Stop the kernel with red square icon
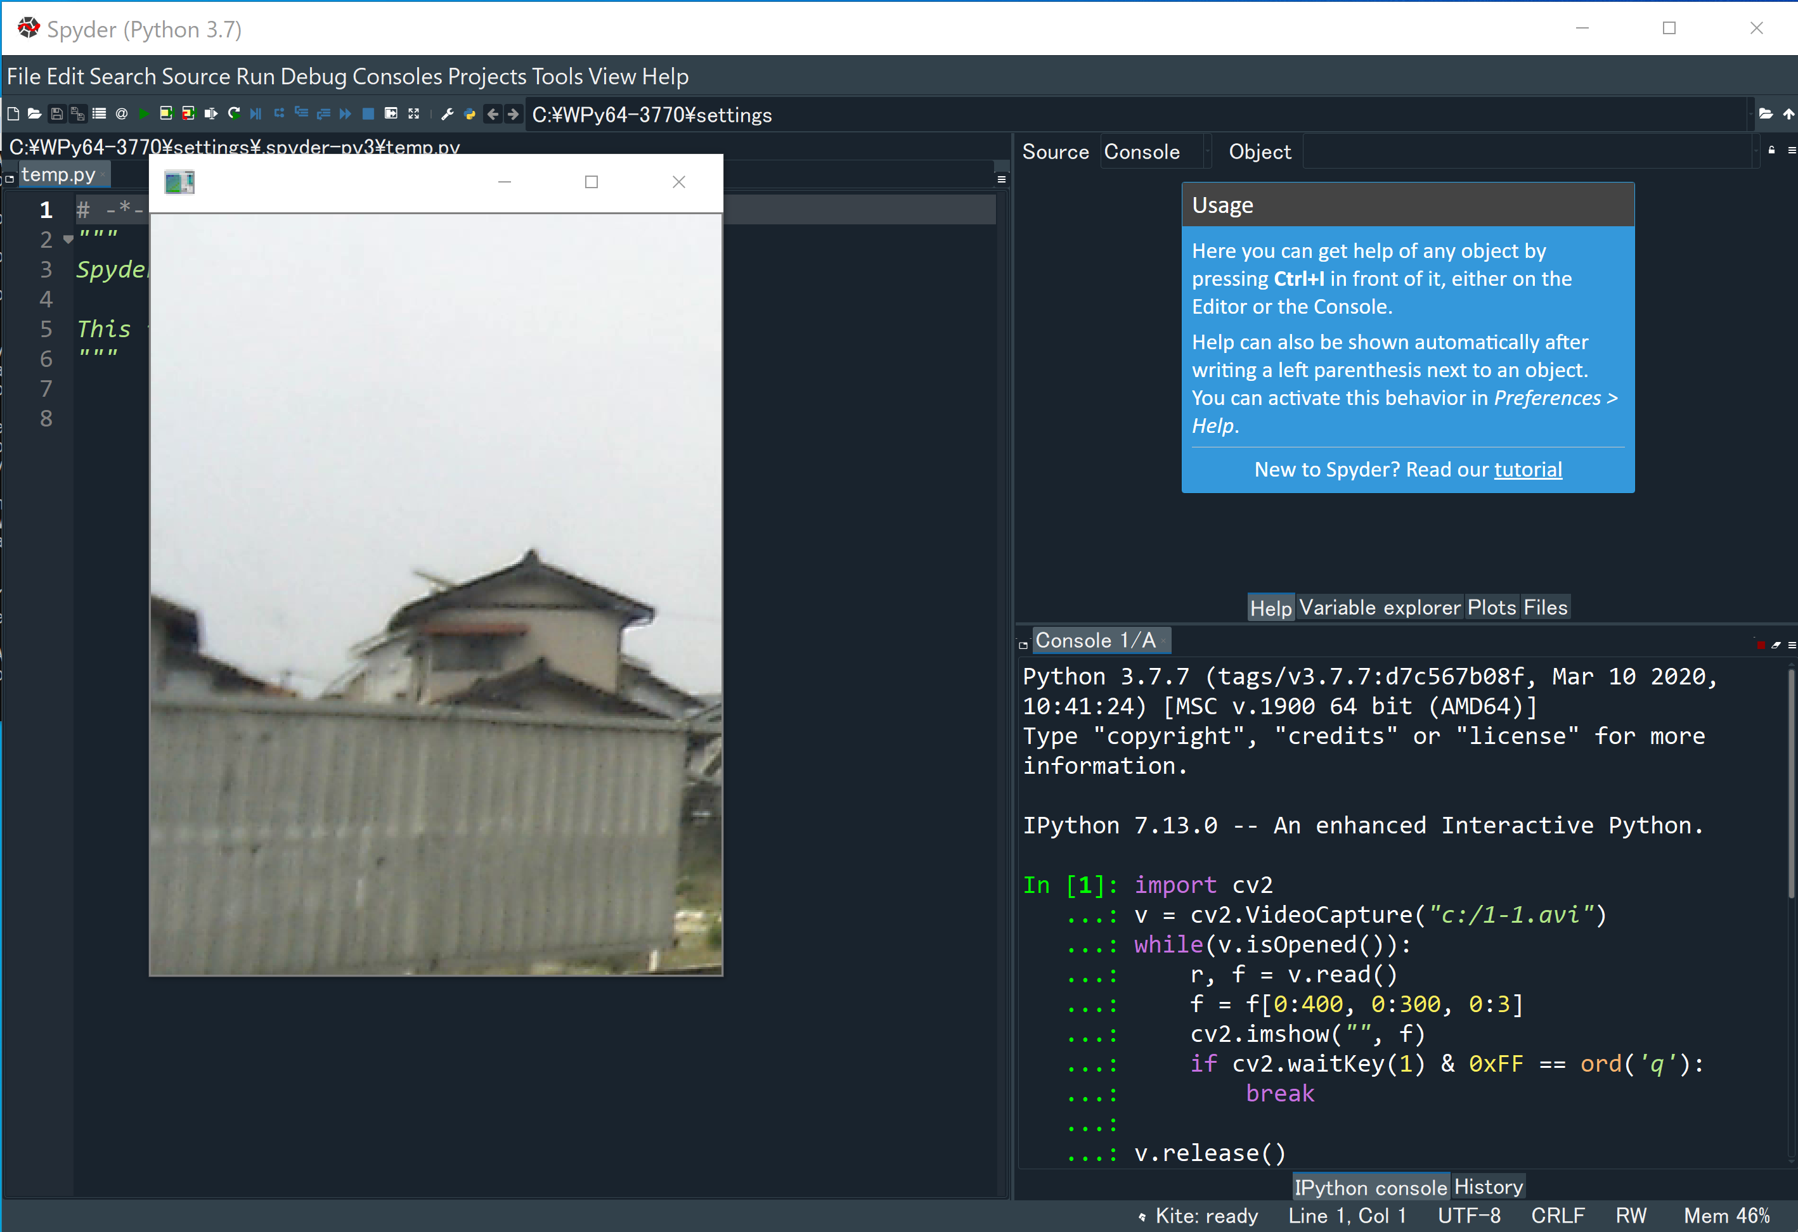This screenshot has width=1798, height=1232. point(1762,645)
